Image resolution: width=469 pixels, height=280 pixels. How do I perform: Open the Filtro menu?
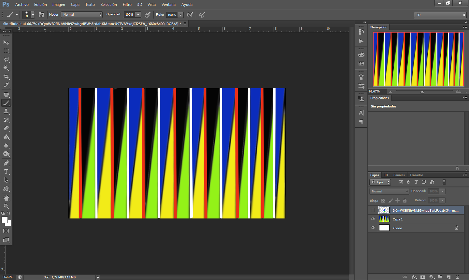click(127, 5)
